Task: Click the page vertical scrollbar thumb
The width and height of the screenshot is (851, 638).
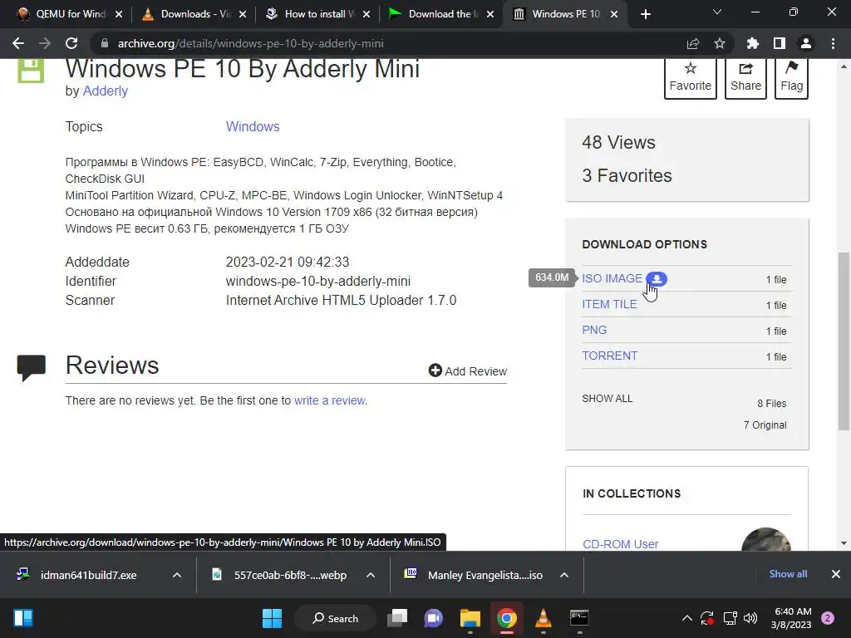Action: pos(844,341)
